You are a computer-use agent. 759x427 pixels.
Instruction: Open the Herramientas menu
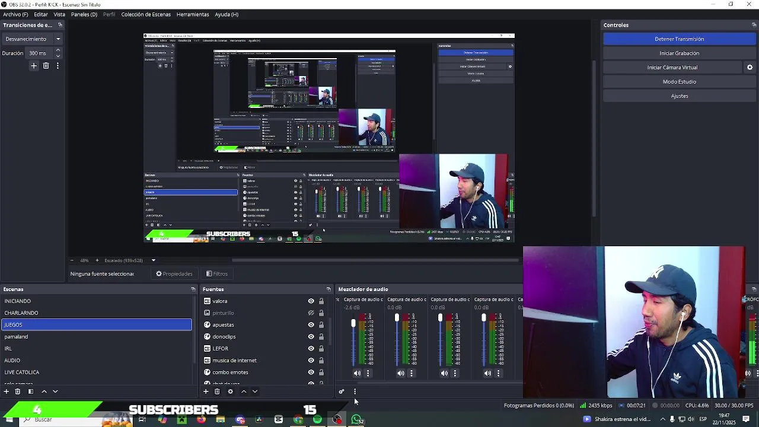point(193,14)
